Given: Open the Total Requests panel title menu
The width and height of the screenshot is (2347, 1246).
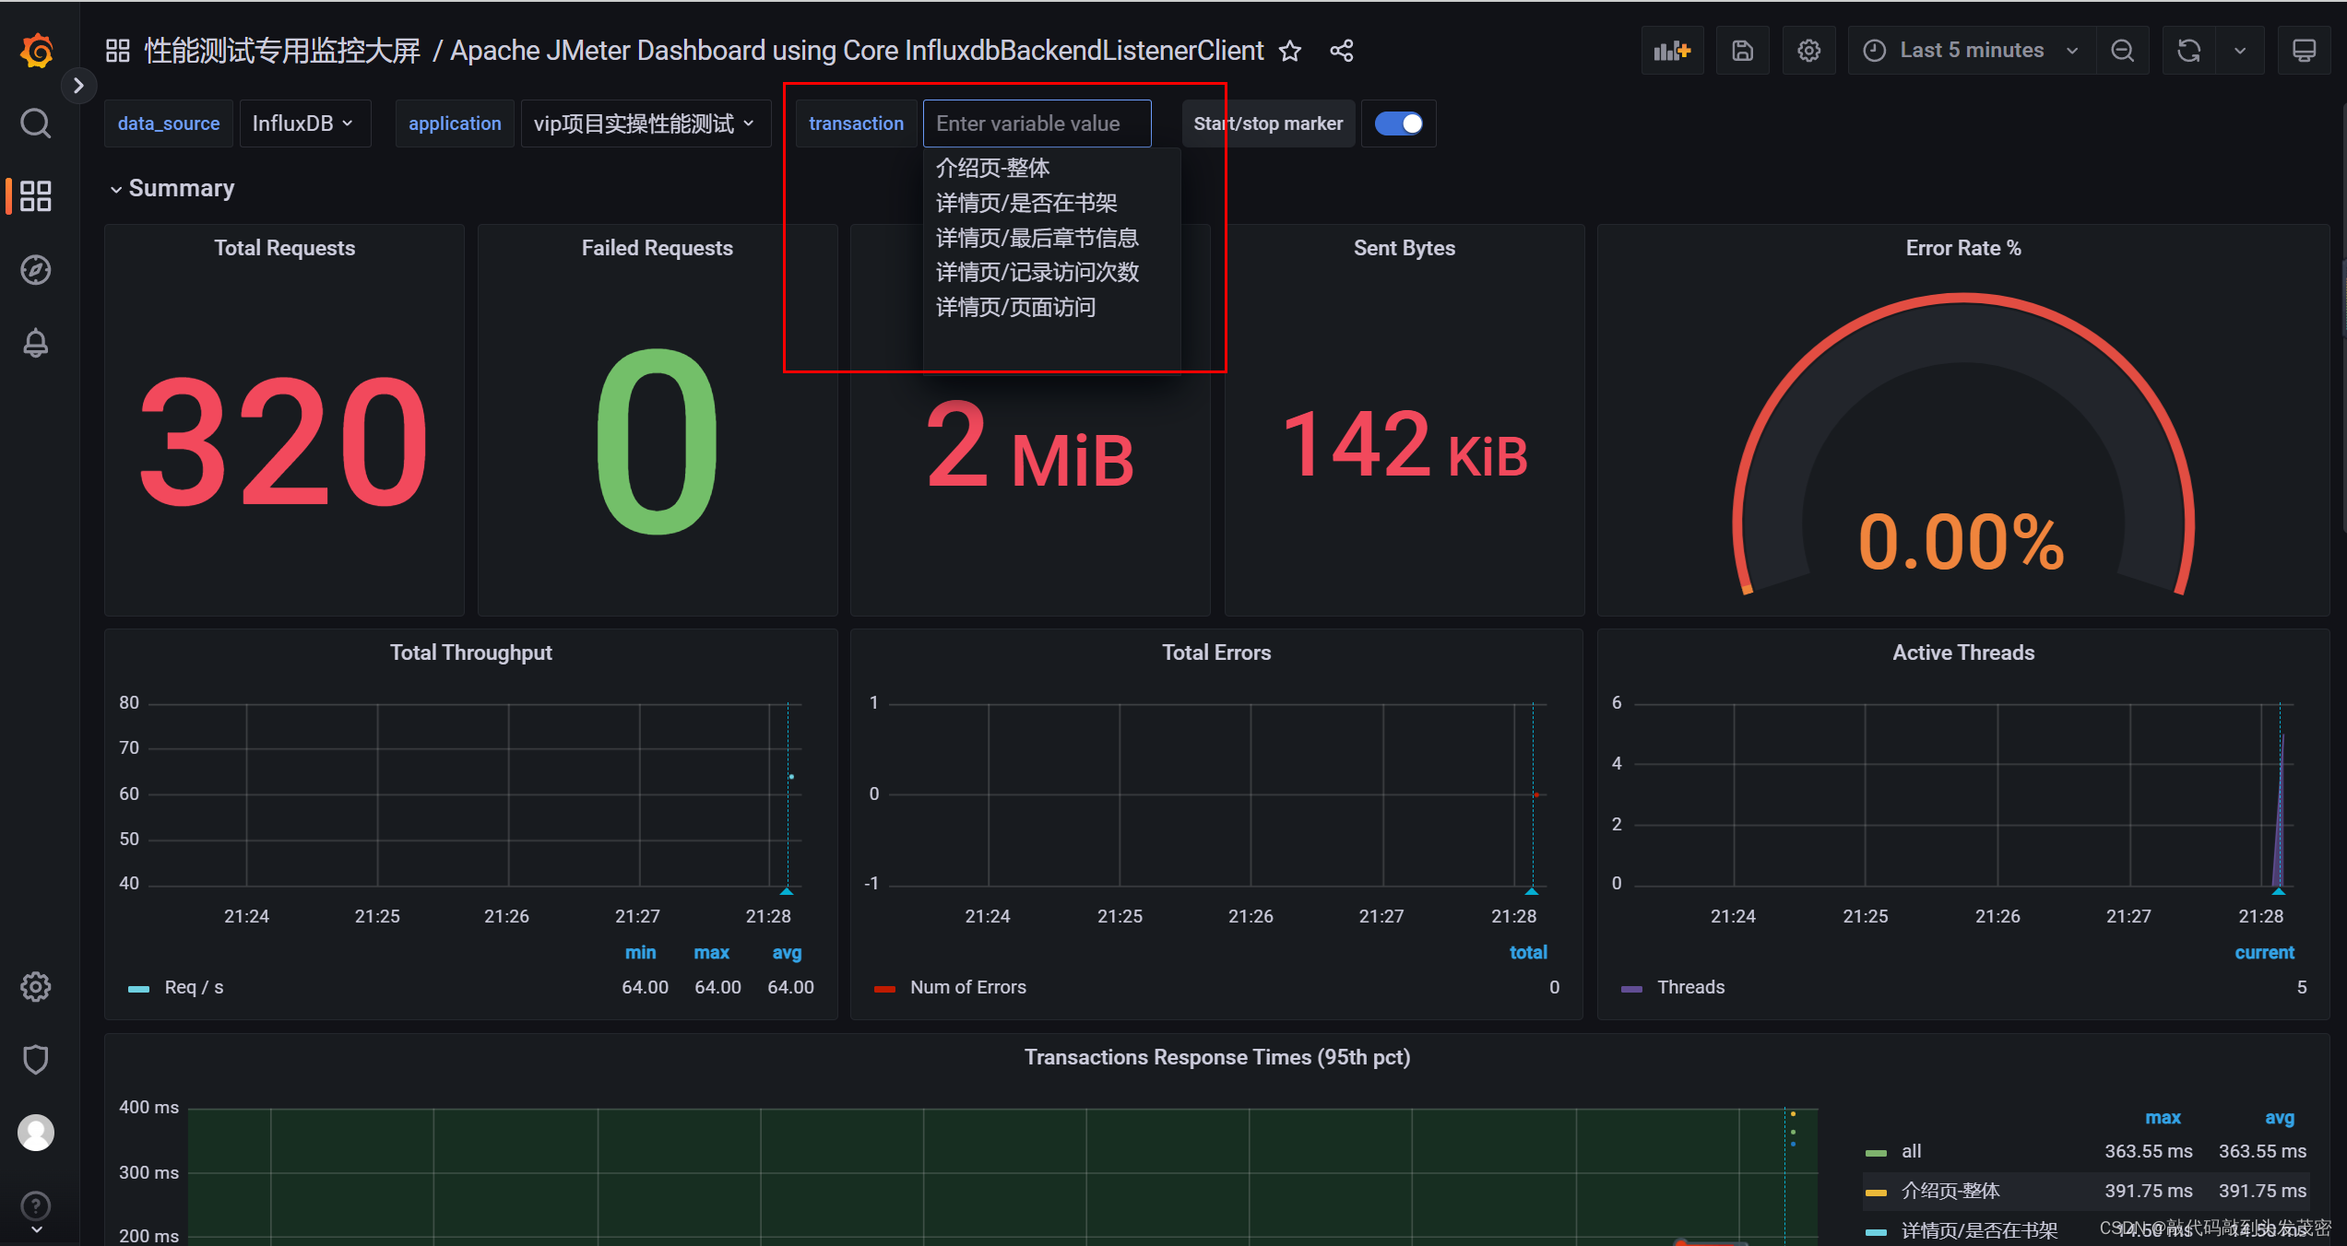Looking at the screenshot, I should [x=284, y=248].
